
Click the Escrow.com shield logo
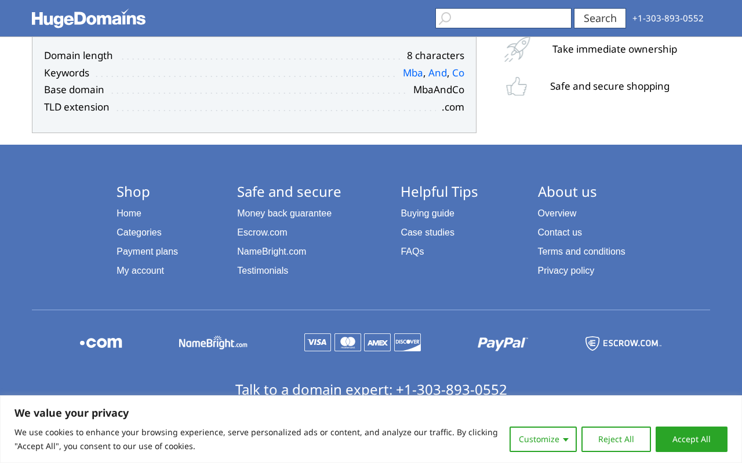[x=623, y=343]
